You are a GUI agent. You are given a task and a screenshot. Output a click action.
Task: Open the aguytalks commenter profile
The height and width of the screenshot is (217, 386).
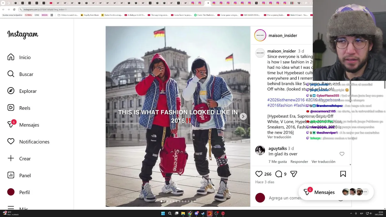tap(278, 149)
